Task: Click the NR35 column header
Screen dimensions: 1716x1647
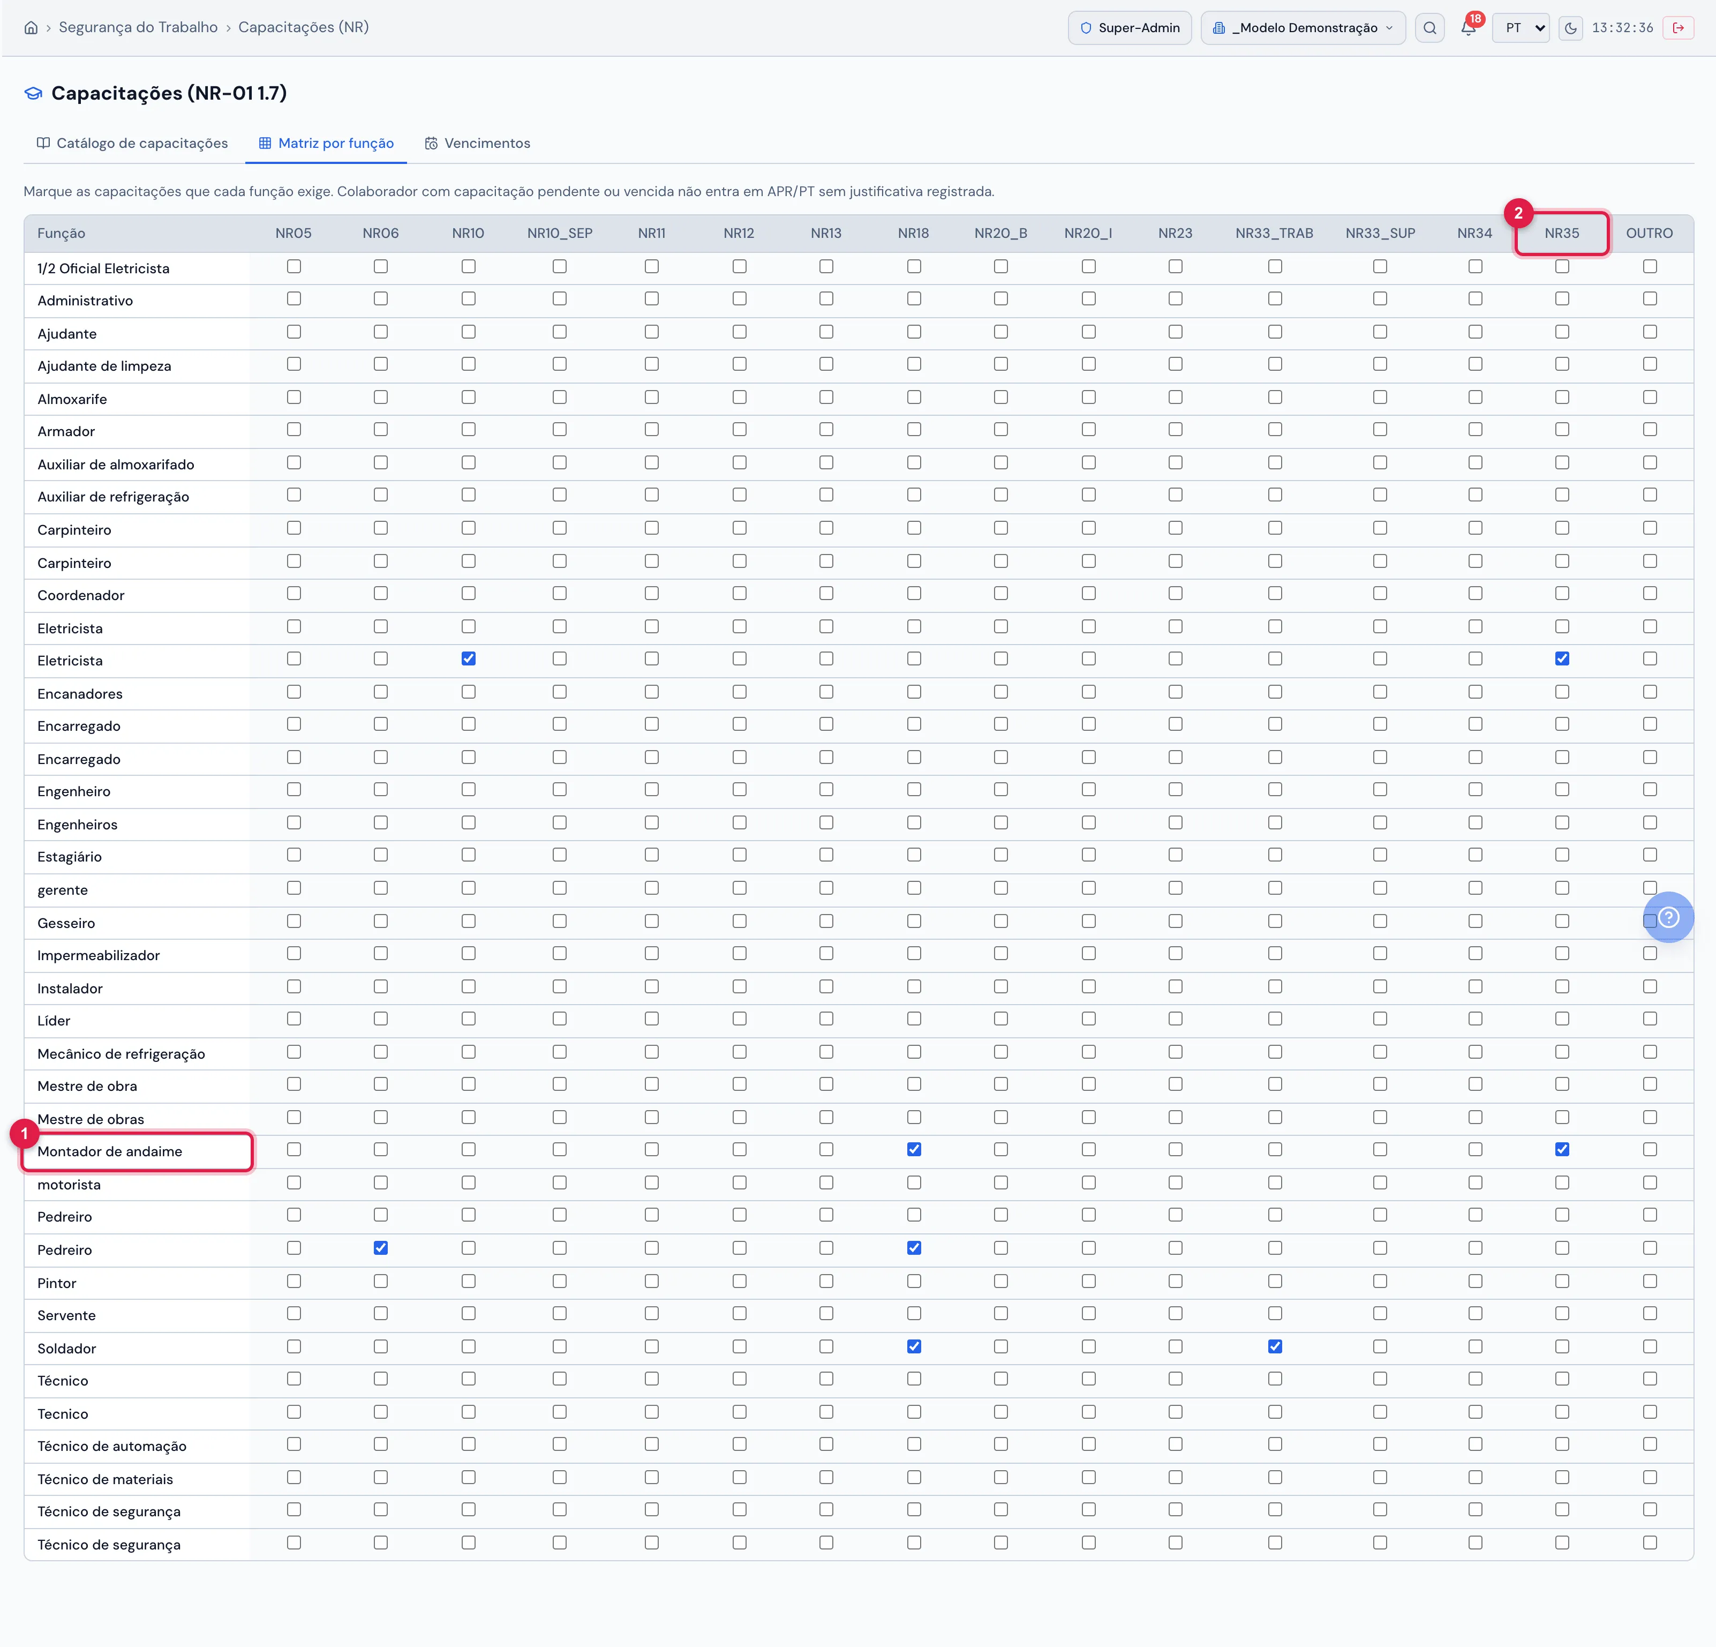Action: pos(1562,233)
